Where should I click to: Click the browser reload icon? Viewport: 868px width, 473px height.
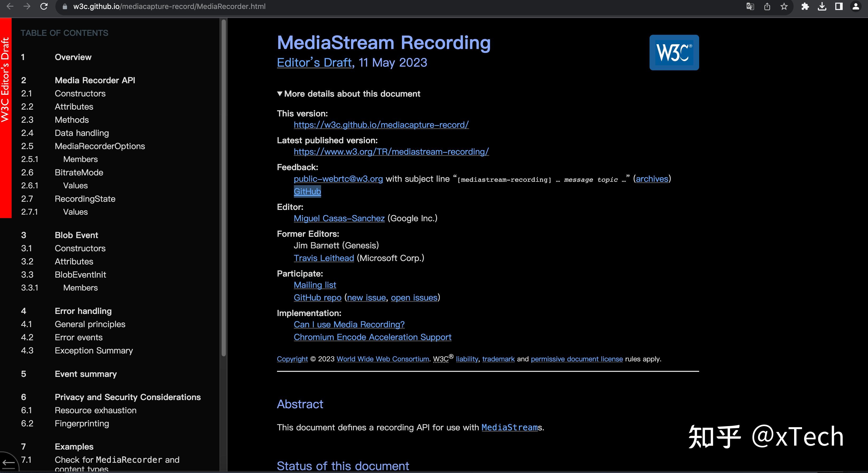point(44,6)
